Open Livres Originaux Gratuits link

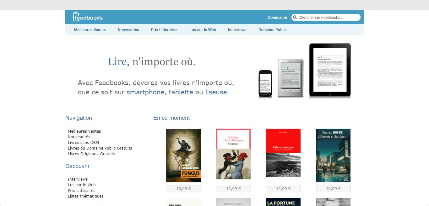point(91,154)
